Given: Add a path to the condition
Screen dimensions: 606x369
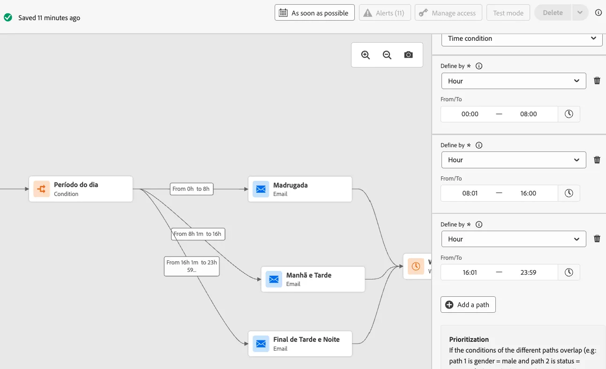Looking at the screenshot, I should point(468,305).
